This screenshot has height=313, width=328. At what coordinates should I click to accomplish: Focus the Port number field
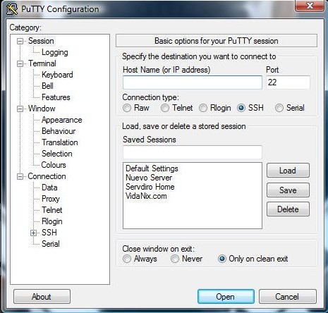(x=288, y=82)
